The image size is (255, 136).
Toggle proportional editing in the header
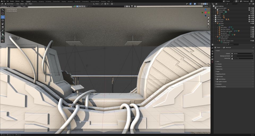(x=112, y=4)
